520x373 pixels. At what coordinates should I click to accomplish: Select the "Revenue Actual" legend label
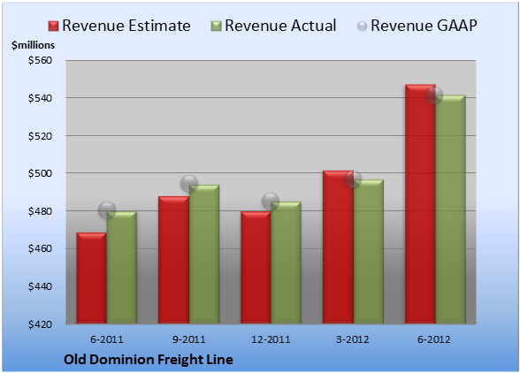point(280,26)
